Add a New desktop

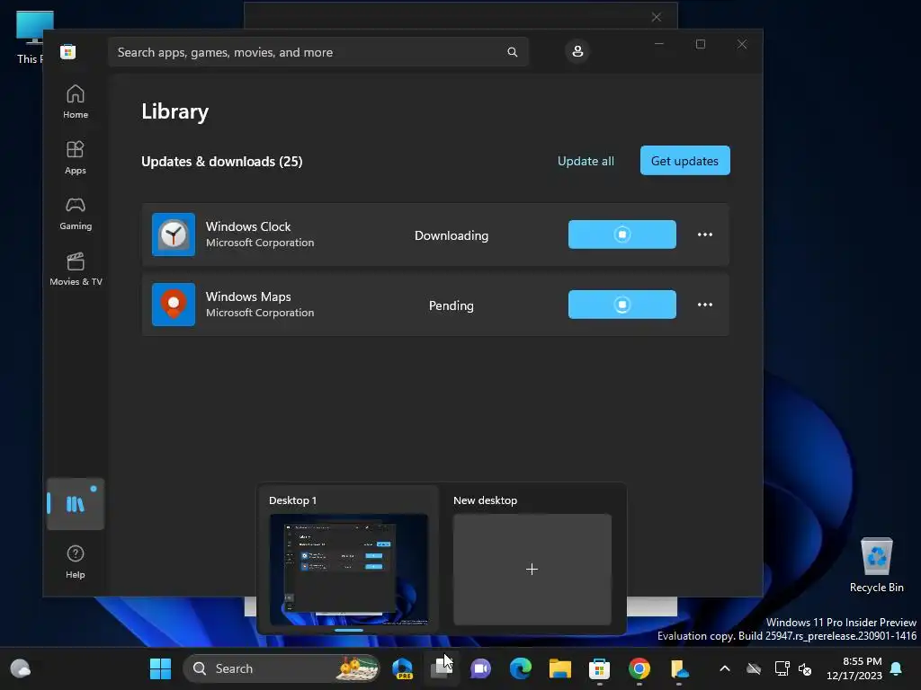tap(532, 569)
